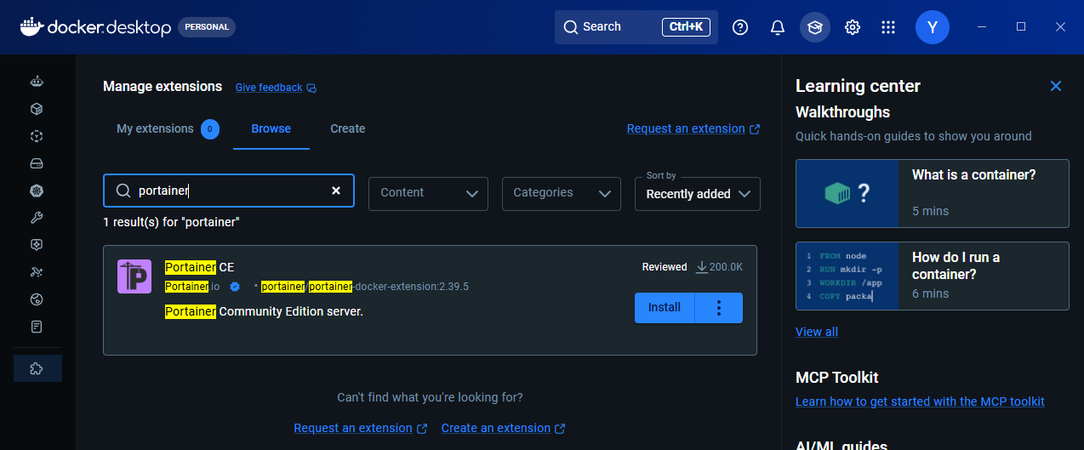Open the global Search Ctrl+K box

(x=636, y=27)
